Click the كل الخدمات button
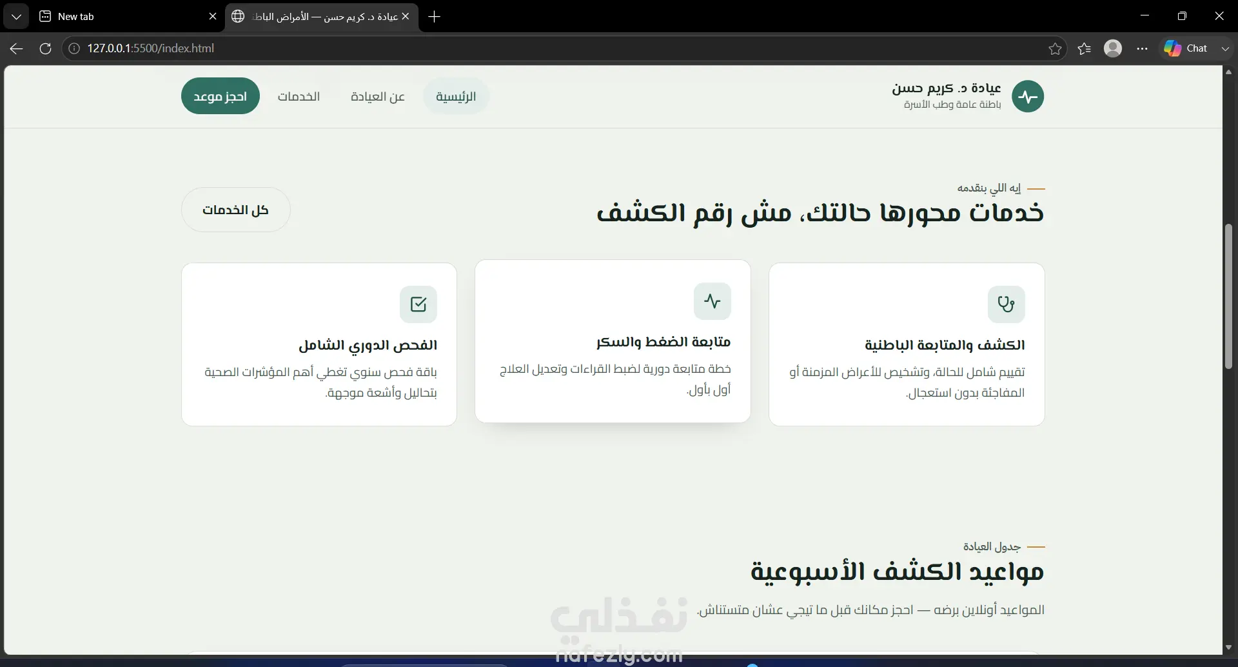1238x667 pixels. click(235, 210)
